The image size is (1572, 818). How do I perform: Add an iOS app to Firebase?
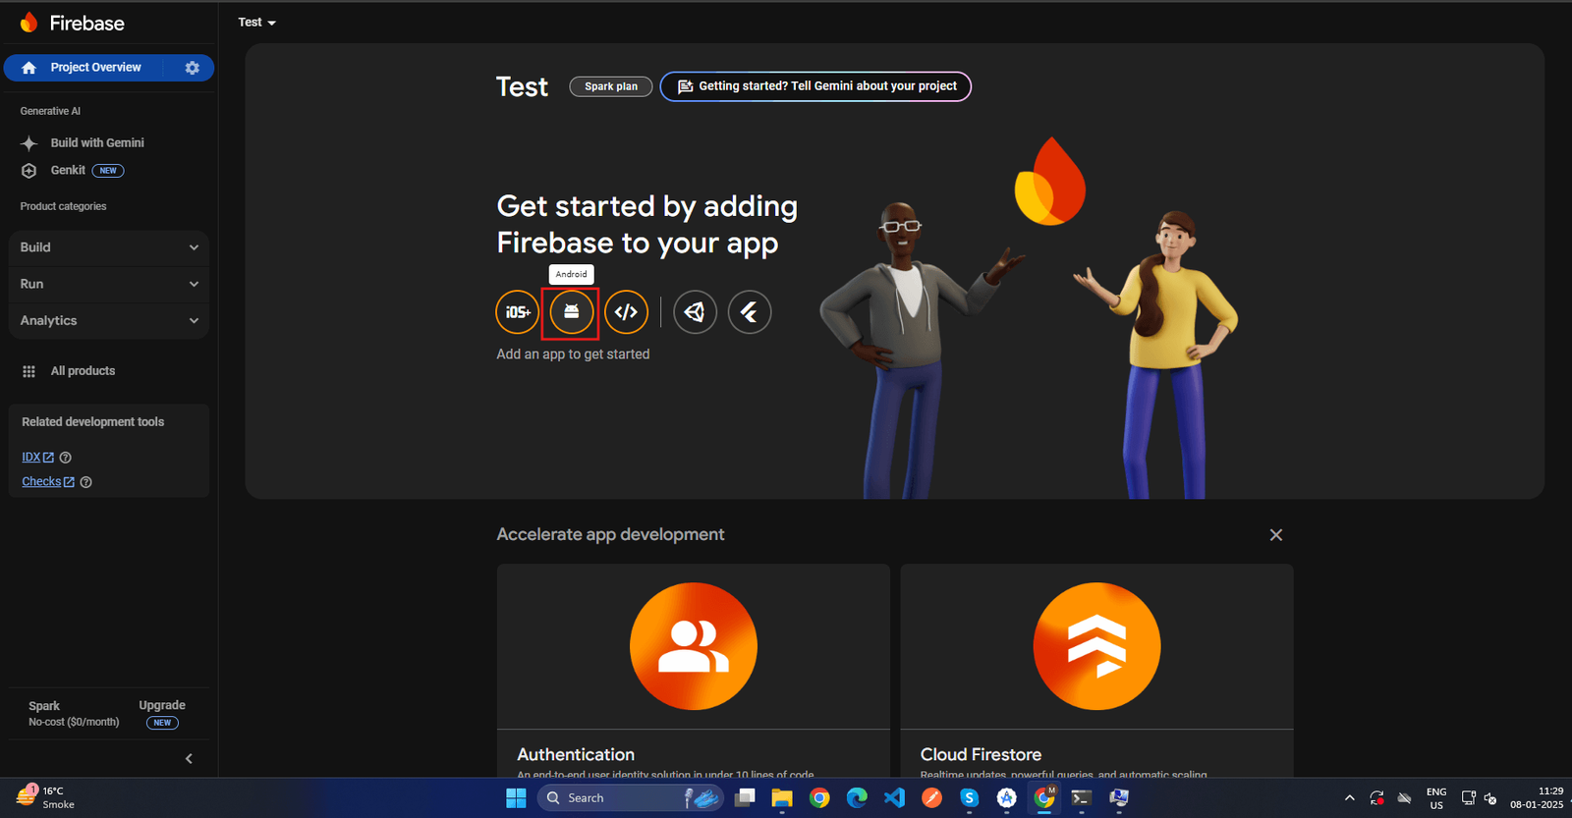click(x=517, y=312)
